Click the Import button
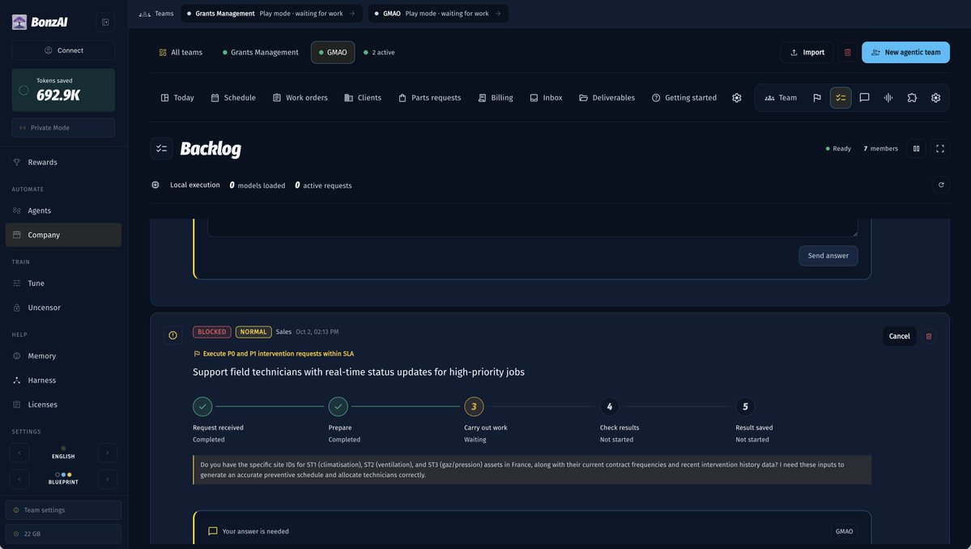Image resolution: width=971 pixels, height=549 pixels. pyautogui.click(x=807, y=53)
